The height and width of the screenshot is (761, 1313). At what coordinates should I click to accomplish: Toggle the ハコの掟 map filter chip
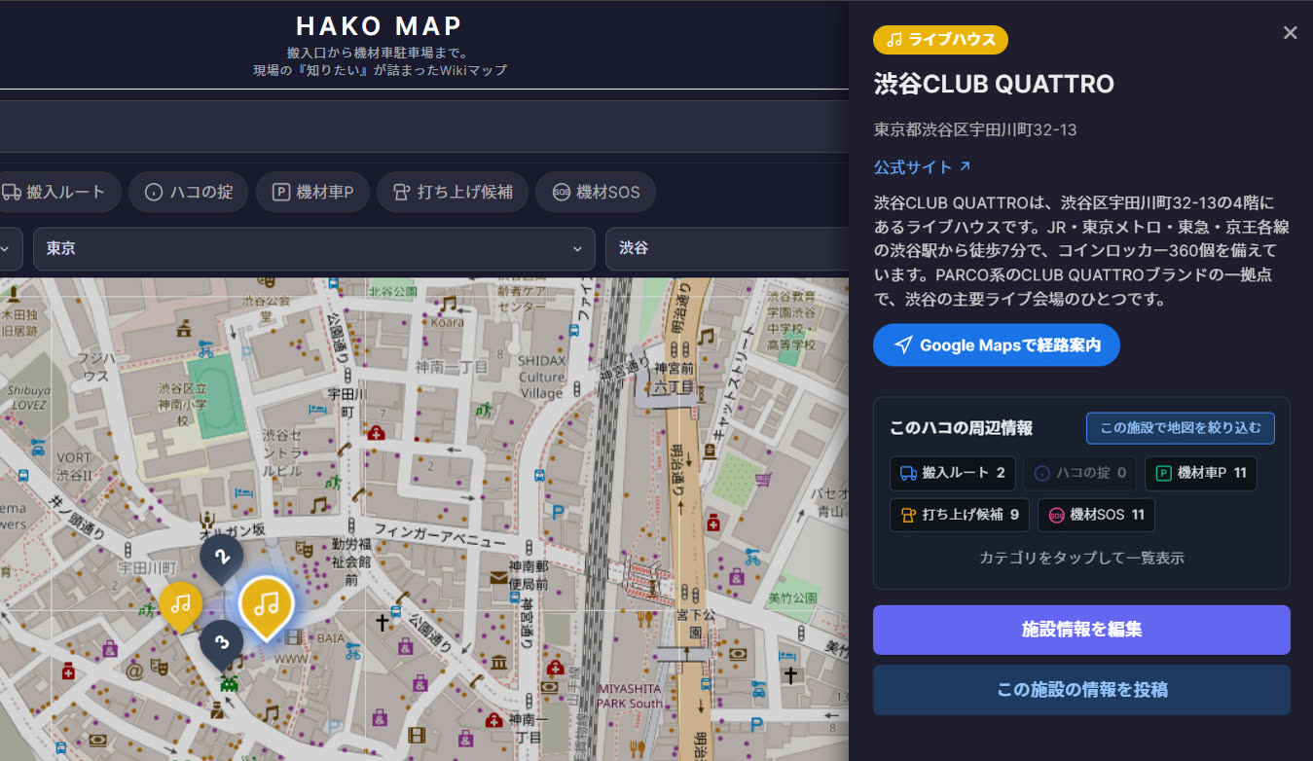189,192
